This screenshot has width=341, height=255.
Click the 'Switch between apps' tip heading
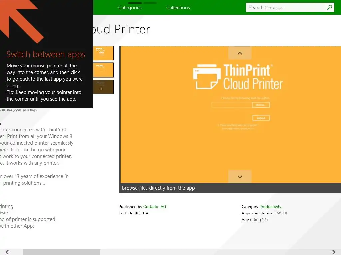coord(46,54)
